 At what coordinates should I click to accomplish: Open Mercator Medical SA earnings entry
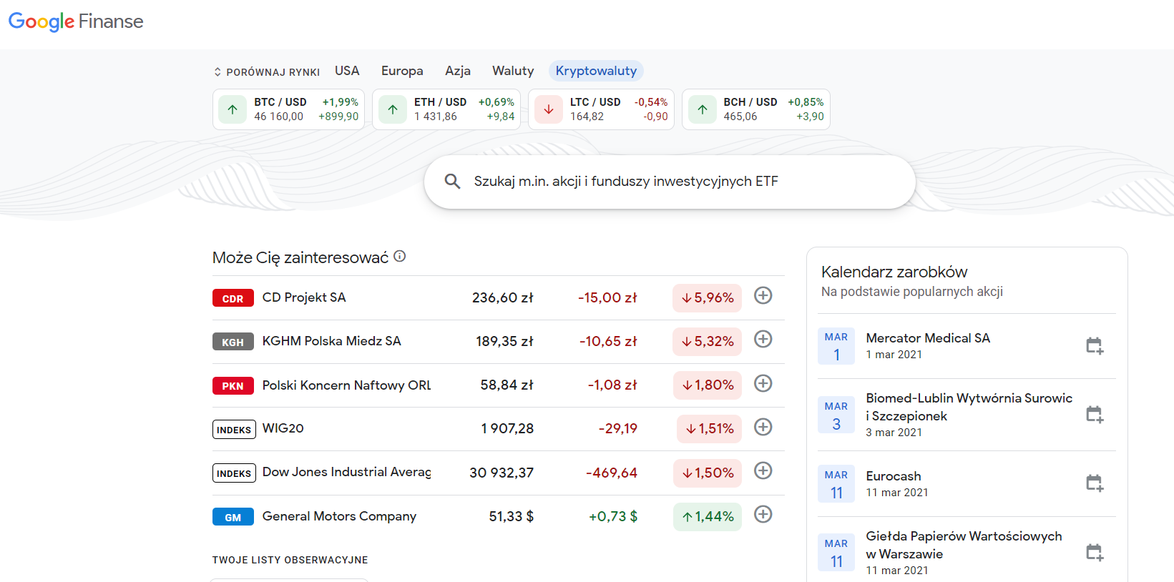click(x=967, y=346)
